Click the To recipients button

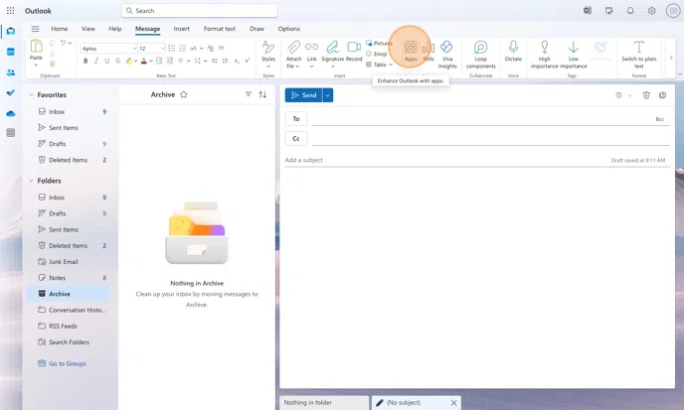[296, 118]
